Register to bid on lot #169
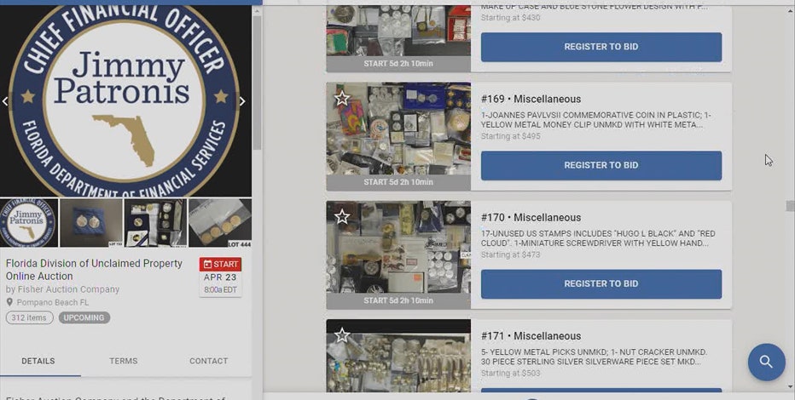Viewport: 795px width, 400px height. point(601,165)
